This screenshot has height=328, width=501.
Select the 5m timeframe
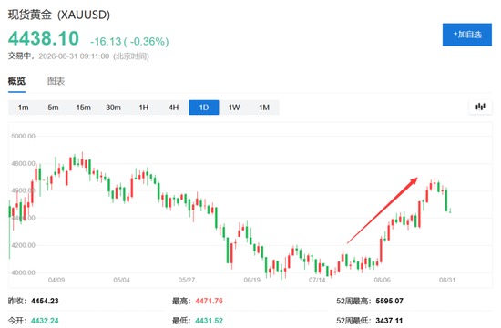pos(53,108)
